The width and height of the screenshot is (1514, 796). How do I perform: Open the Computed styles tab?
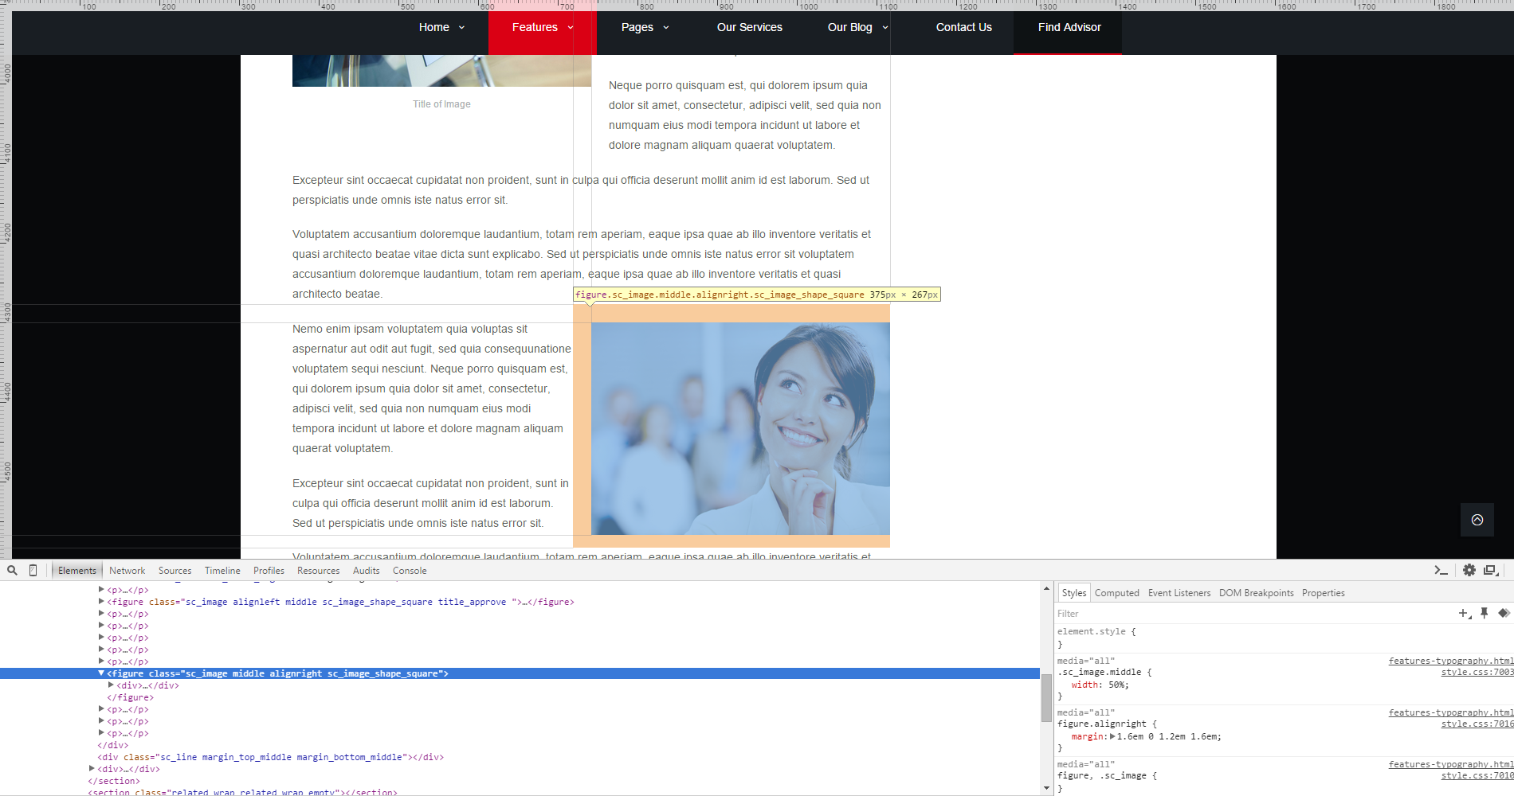click(1116, 593)
